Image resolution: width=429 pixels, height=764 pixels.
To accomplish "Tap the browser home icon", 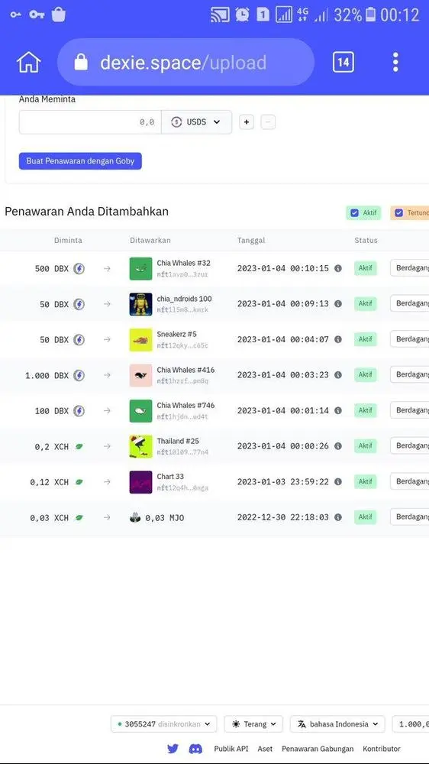I will pos(29,63).
